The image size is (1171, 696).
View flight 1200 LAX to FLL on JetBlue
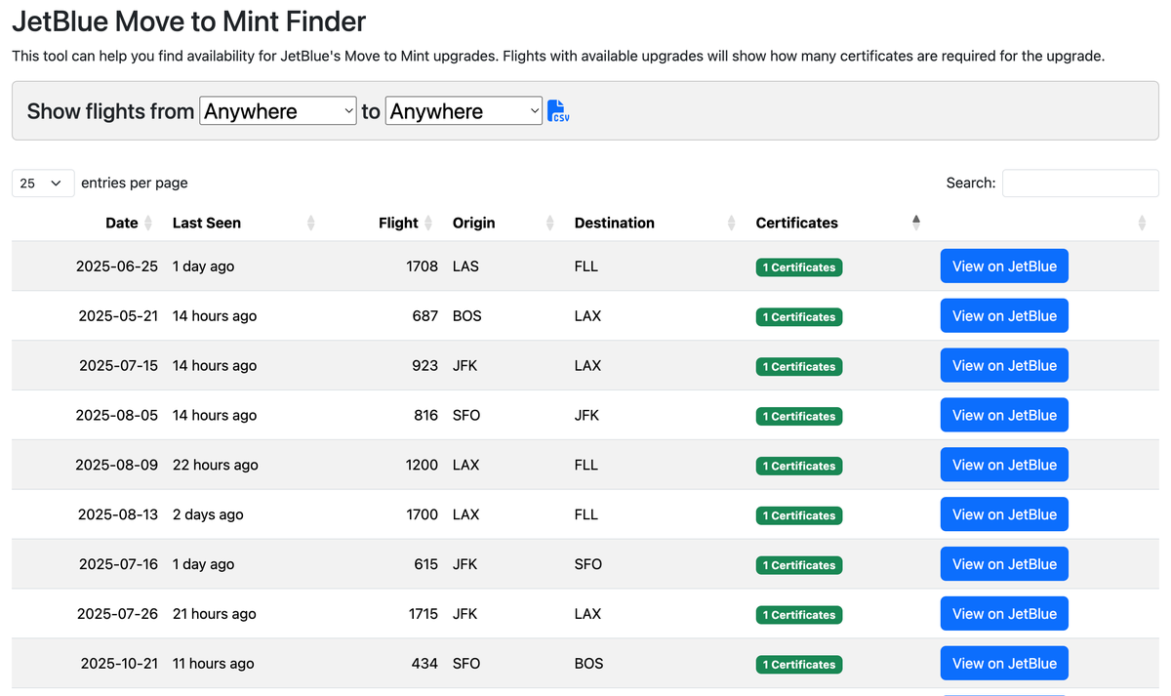click(1004, 466)
